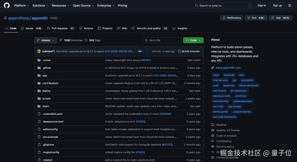Screen dimensions: 297x162
Task: Open the CVE-2026-48038 link in commit header
Action: pos(116,51)
